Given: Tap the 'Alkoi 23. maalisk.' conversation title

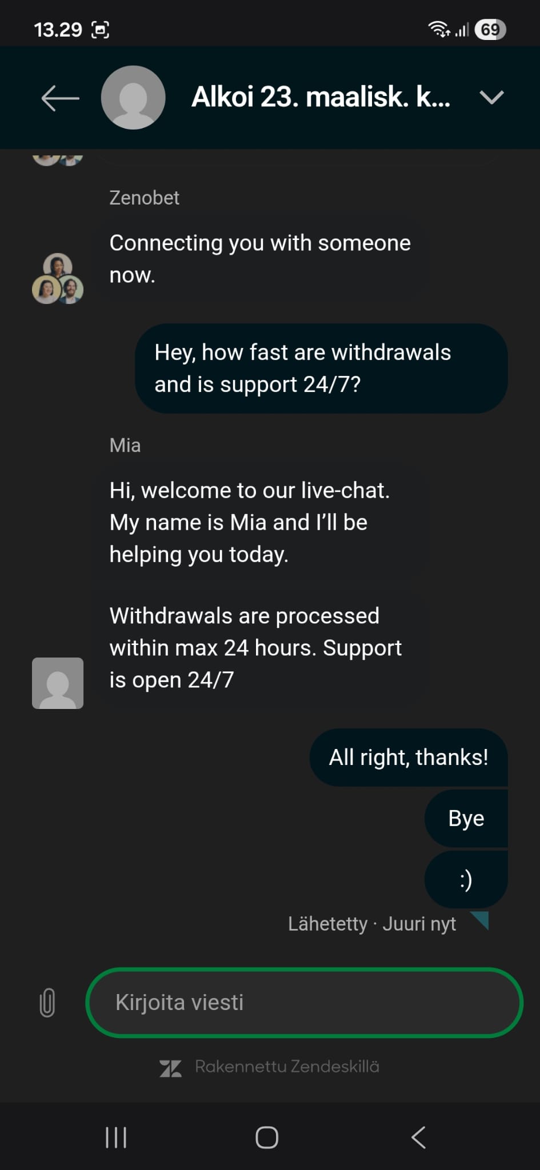Looking at the screenshot, I should coord(321,97).
